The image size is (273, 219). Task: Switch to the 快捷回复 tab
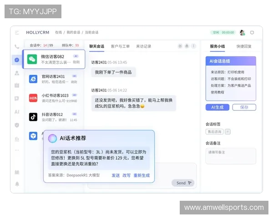[244, 46]
